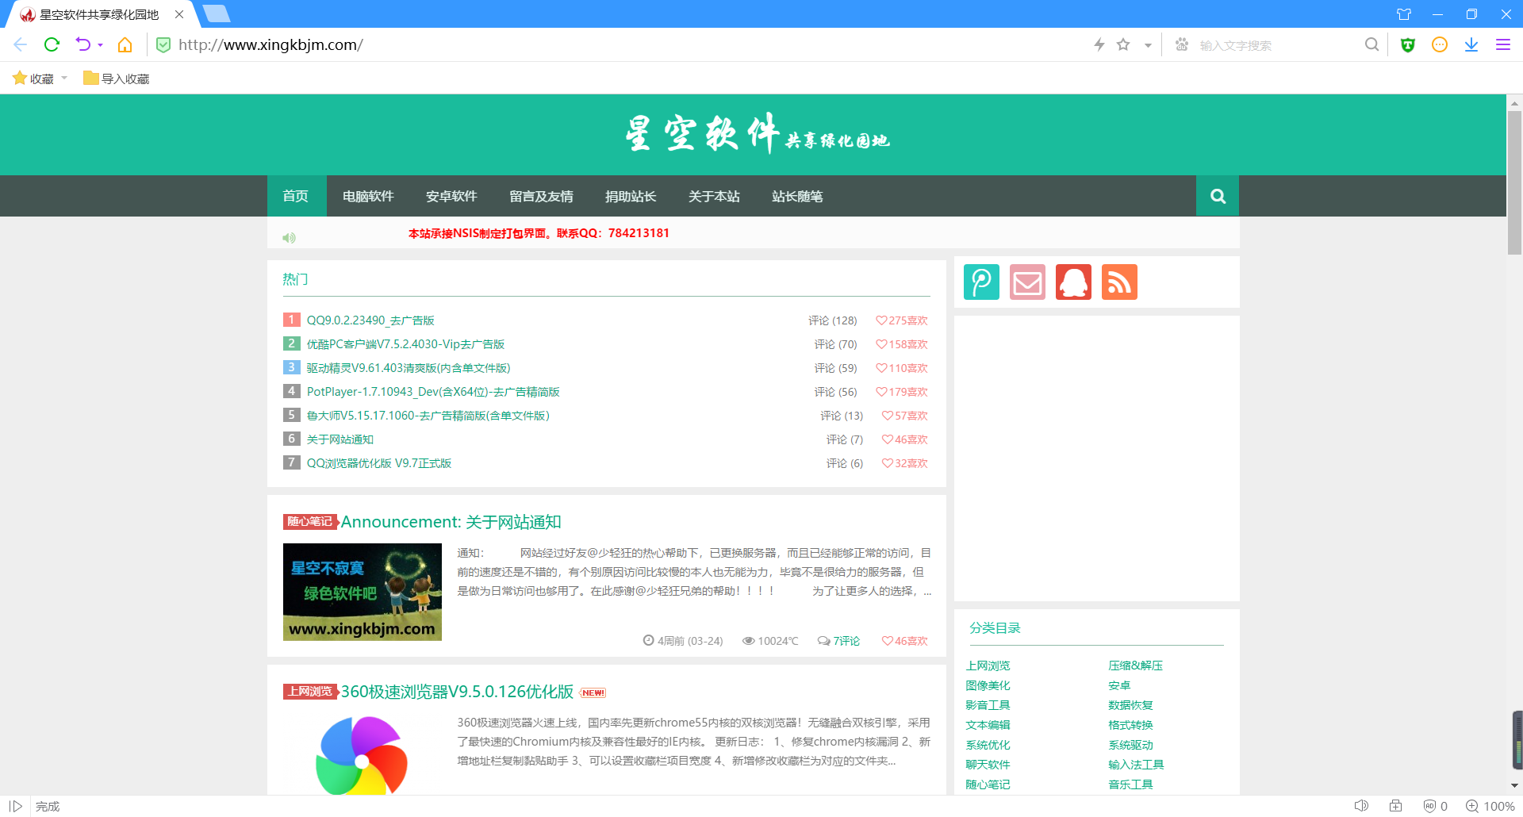Open 数据恢复 category link
Viewport: 1523px width, 817px height.
1130,705
